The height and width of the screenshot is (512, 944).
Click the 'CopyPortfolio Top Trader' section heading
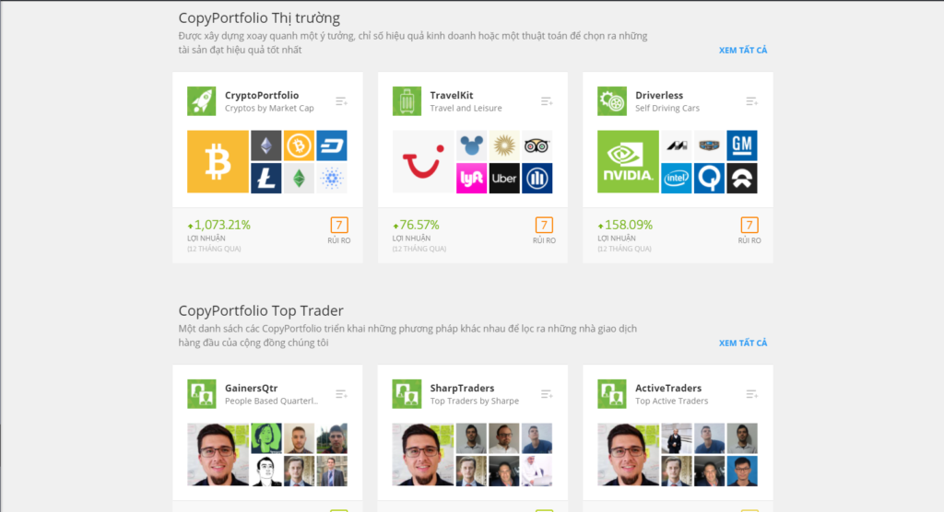click(261, 310)
